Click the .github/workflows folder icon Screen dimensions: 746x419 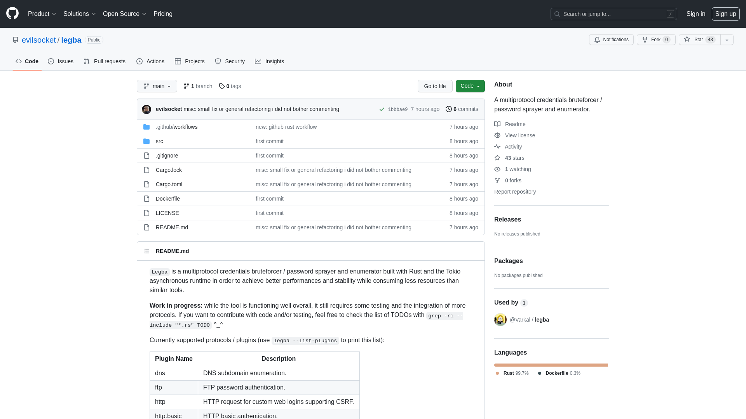coord(146,127)
